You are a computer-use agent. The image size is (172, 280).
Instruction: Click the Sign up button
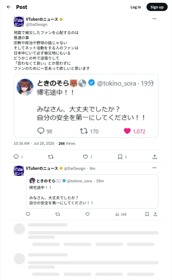157,7
